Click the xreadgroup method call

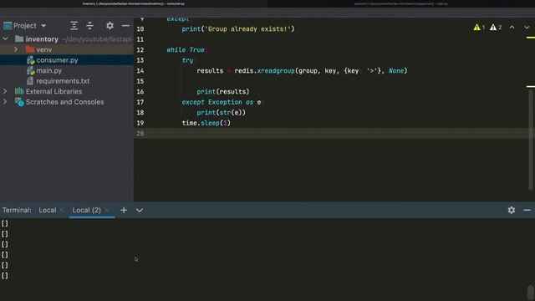(x=276, y=70)
